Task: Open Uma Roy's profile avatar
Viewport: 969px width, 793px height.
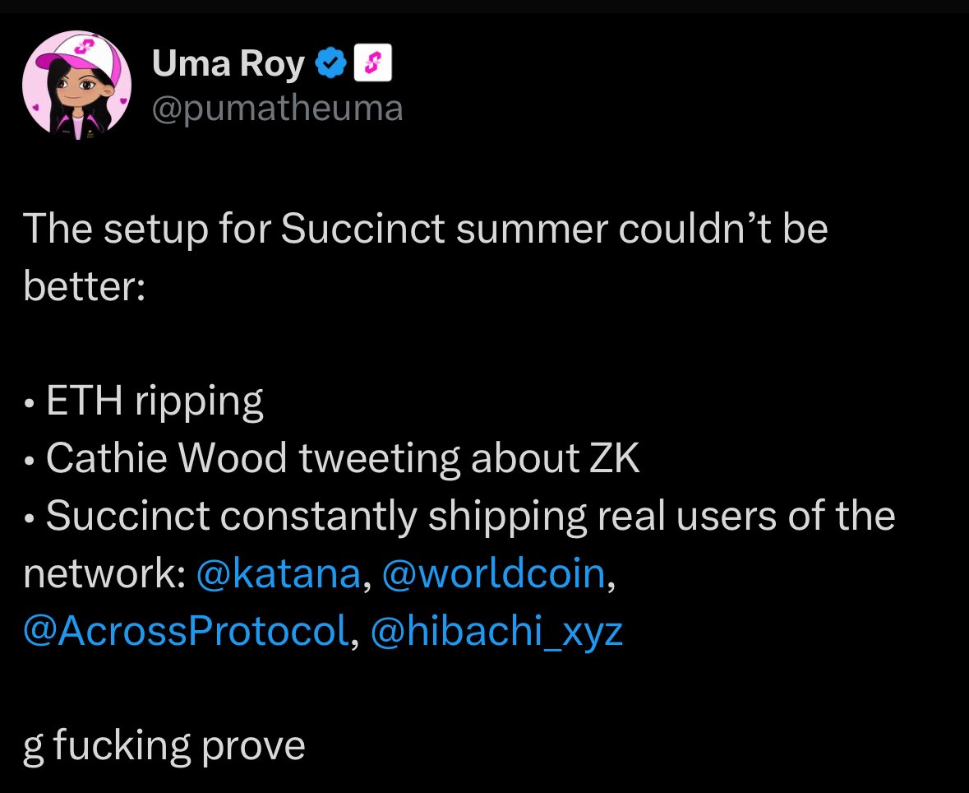Action: pyautogui.click(x=76, y=85)
